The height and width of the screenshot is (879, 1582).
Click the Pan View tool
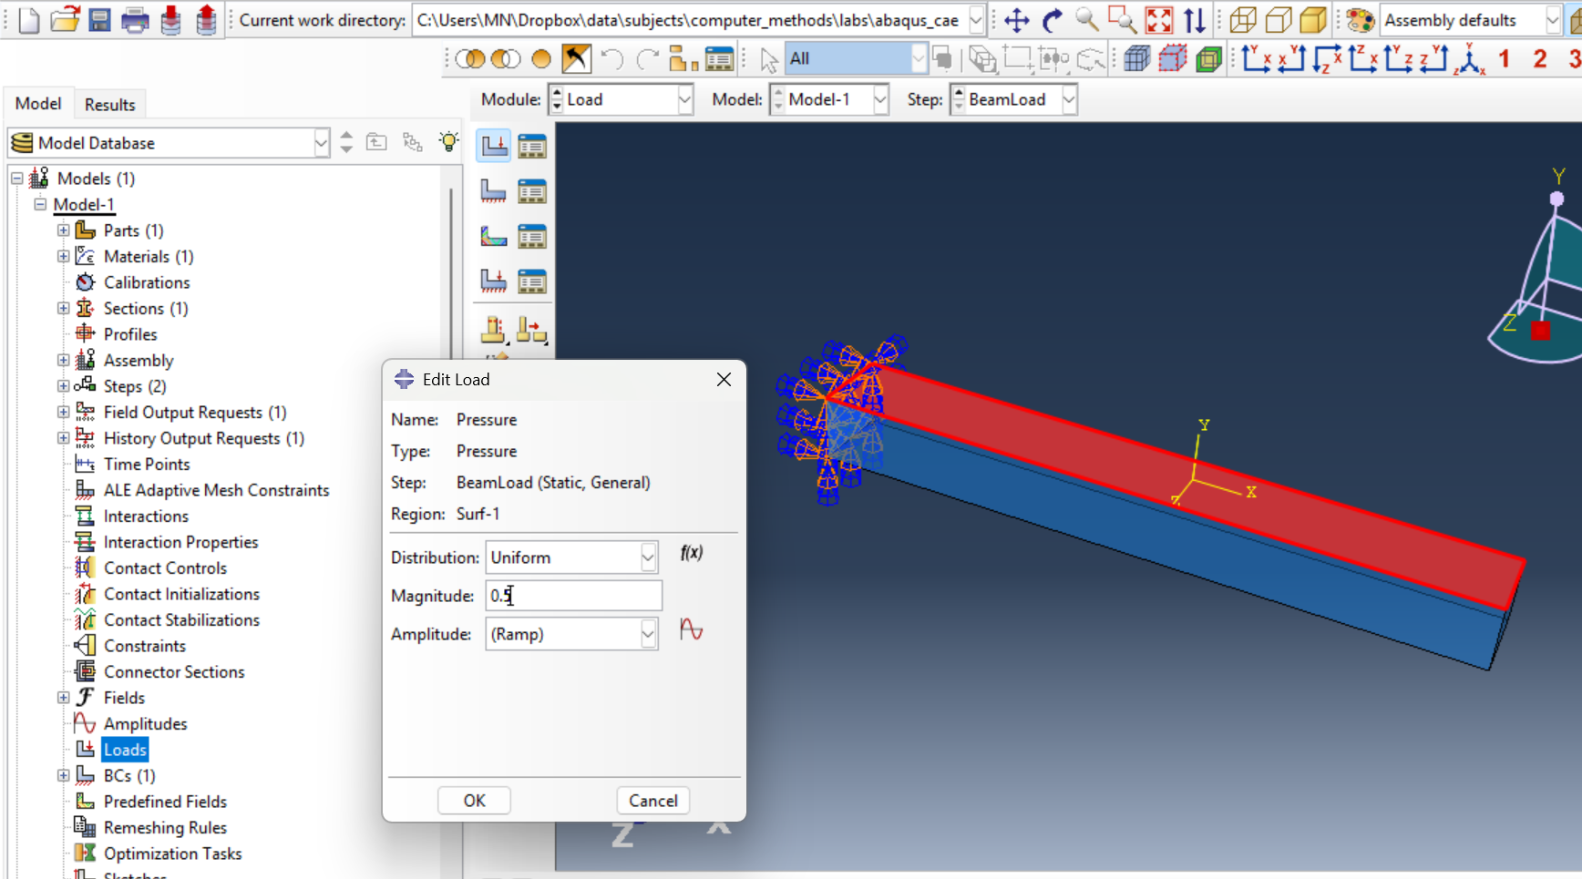[x=1016, y=20]
